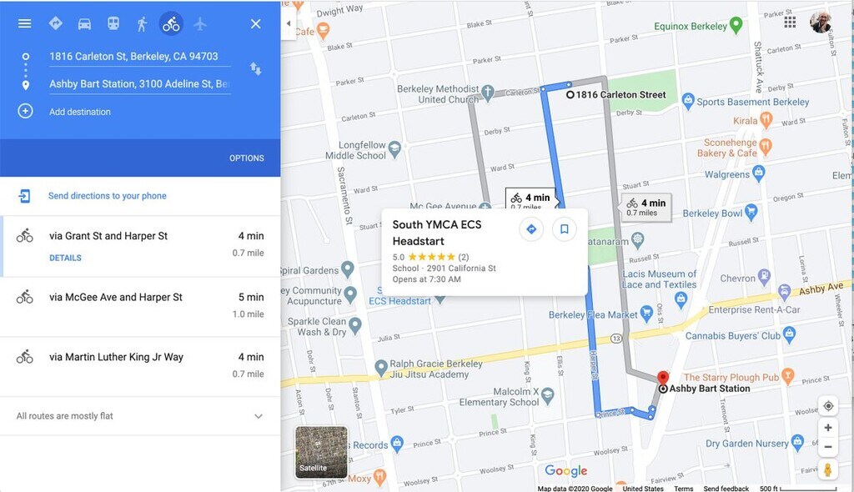Send directions to your phone
The width and height of the screenshot is (854, 492).
point(108,196)
